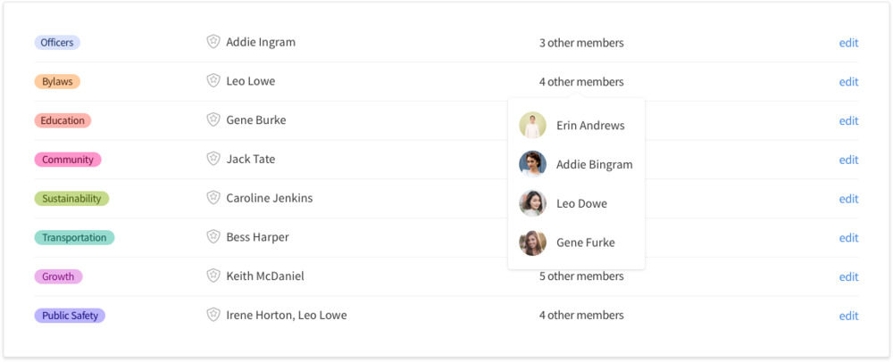Expand Growth "5 other members" list
This screenshot has width=893, height=362.
tap(581, 276)
